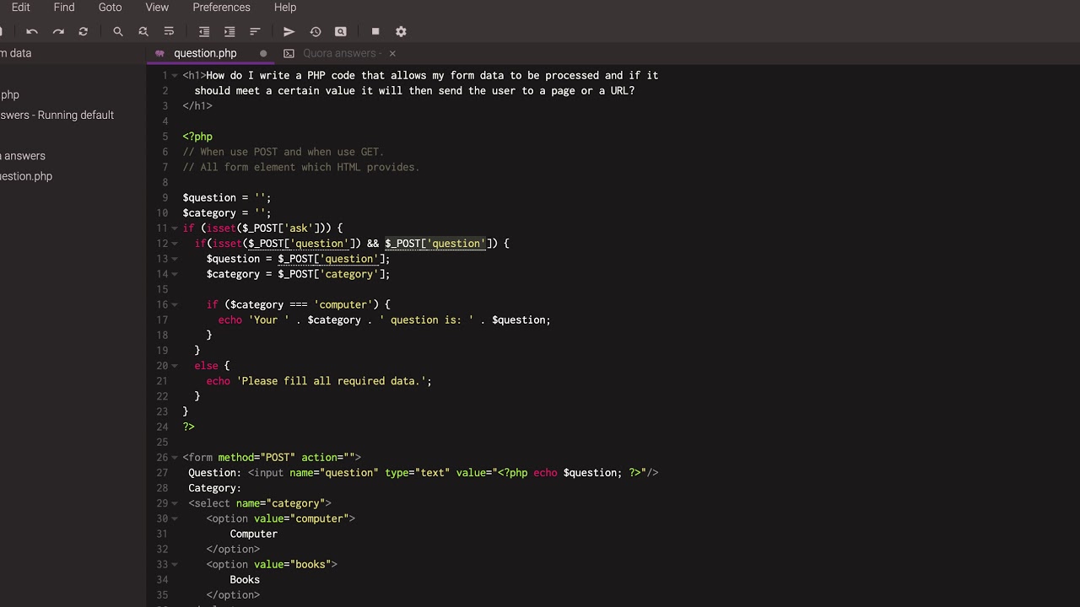
Task: Click line number 24 in gutter
Action: 162,427
